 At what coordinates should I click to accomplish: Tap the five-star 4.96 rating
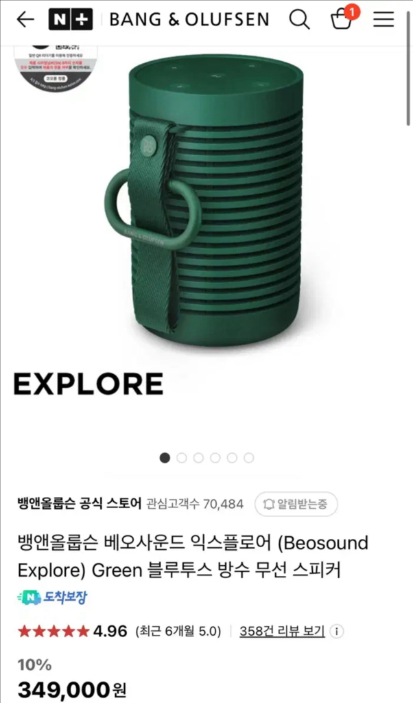click(73, 632)
